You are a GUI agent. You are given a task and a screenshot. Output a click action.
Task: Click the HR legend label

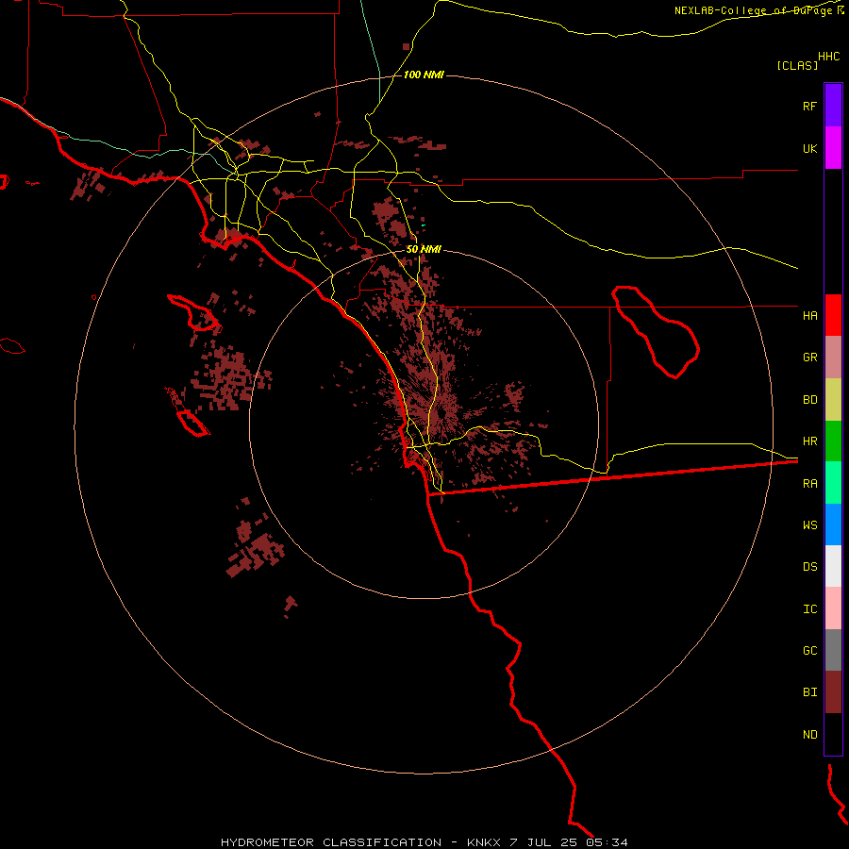[x=810, y=441]
